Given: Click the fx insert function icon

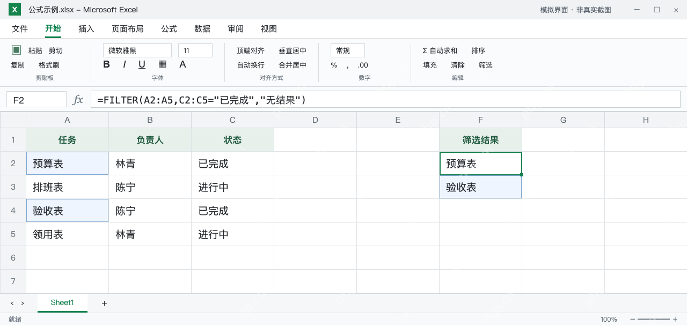Looking at the screenshot, I should [x=78, y=100].
